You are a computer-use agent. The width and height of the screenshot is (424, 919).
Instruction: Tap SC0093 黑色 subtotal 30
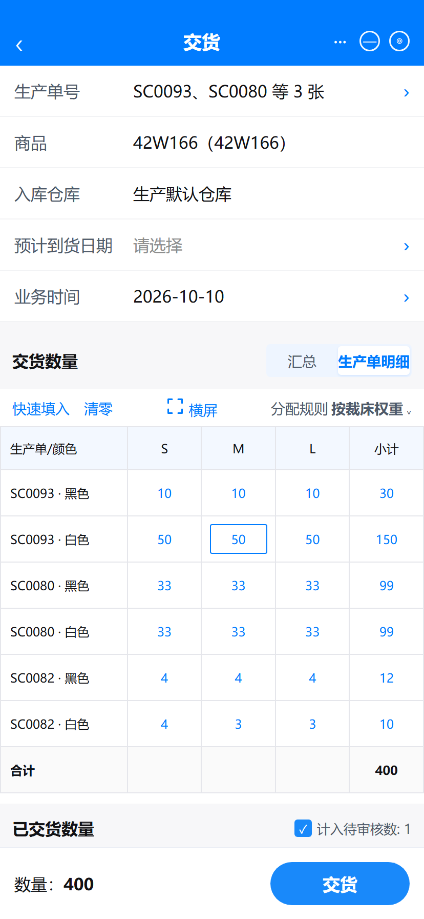387,493
